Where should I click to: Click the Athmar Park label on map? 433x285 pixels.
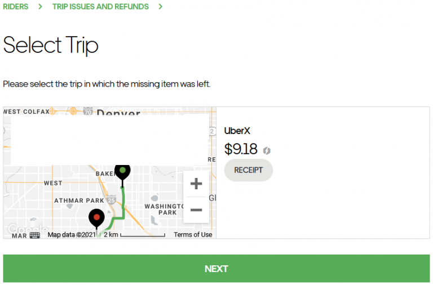(x=79, y=201)
